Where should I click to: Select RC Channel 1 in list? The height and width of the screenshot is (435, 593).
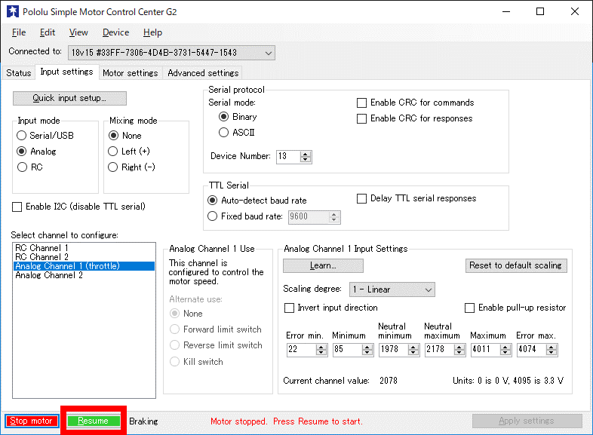coord(84,248)
